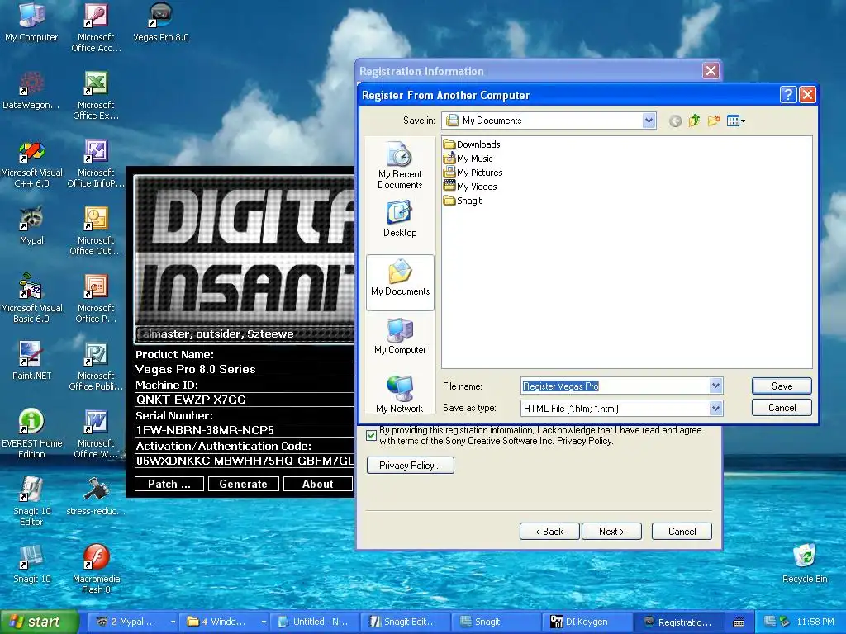Expand the File name dropdown arrow

pos(715,386)
